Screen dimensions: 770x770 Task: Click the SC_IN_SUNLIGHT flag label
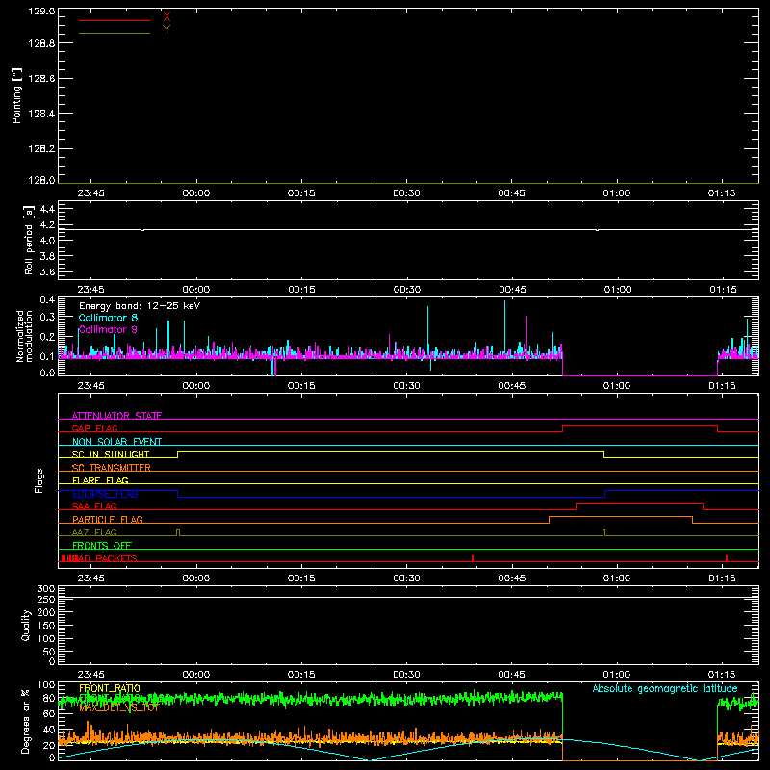[x=111, y=454]
